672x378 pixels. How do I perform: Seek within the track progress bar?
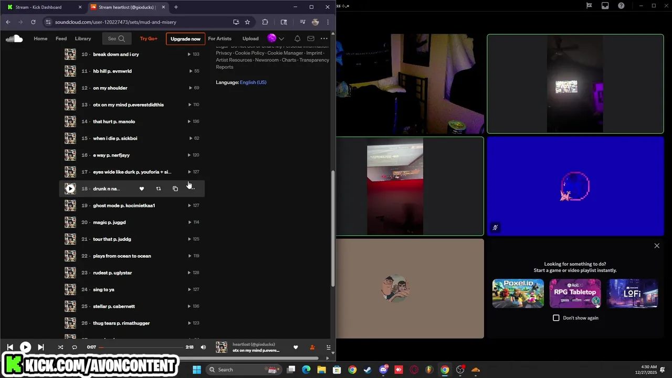141,347
